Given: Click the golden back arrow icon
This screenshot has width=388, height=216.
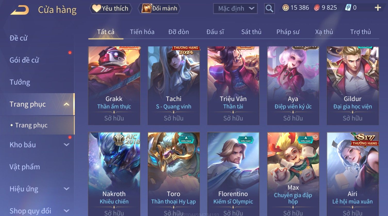Looking at the screenshot, I should pyautogui.click(x=20, y=10).
